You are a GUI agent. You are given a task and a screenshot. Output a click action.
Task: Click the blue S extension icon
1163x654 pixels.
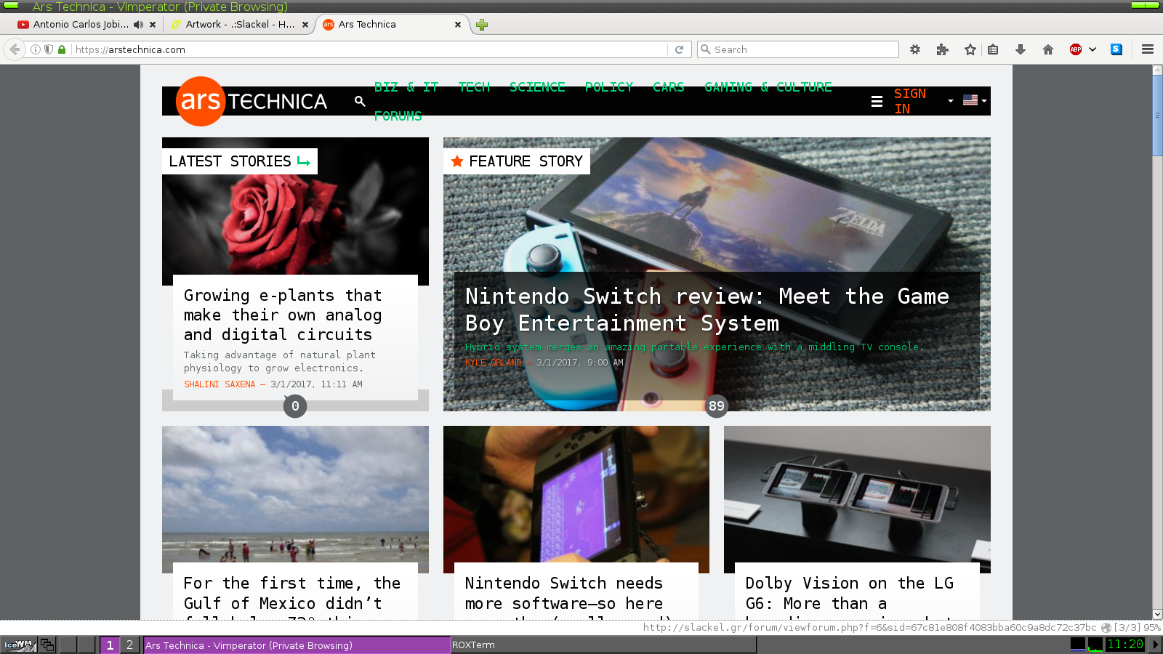pos(1116,49)
